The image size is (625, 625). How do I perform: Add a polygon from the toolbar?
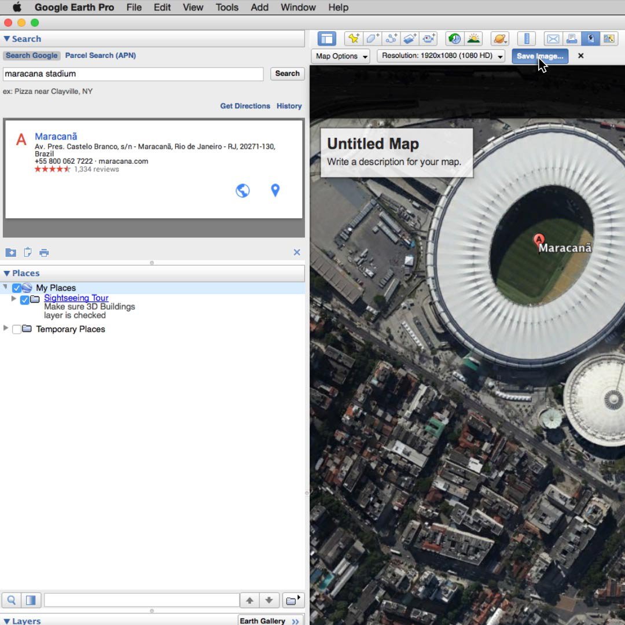coord(372,39)
